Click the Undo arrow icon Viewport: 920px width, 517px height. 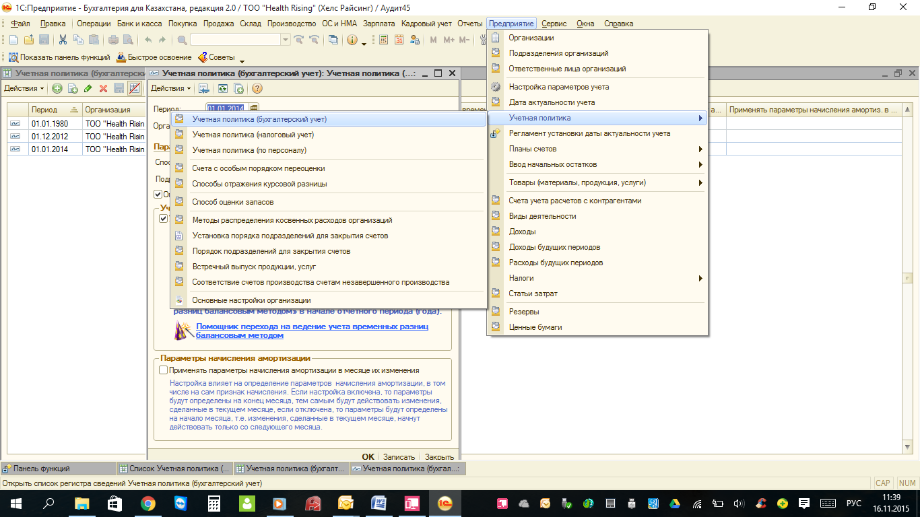click(147, 40)
